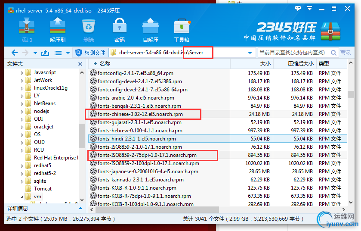
Task: Select fonts-kannada-2.3.1-1.el5.noarch.rpm file
Action: (140, 180)
